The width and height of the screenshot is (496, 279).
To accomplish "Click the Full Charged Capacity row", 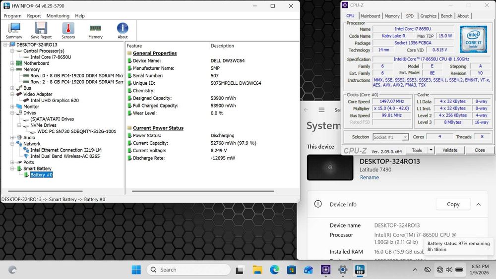I will coord(212,106).
